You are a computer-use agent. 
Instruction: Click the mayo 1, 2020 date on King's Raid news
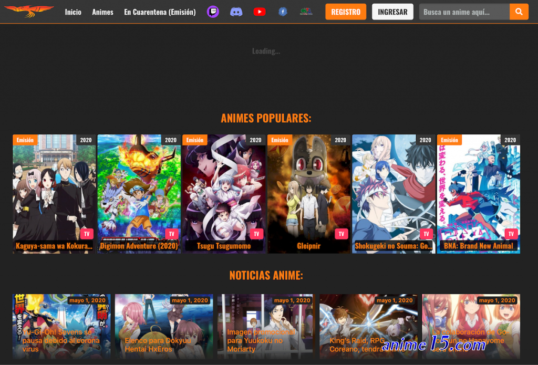coord(395,300)
